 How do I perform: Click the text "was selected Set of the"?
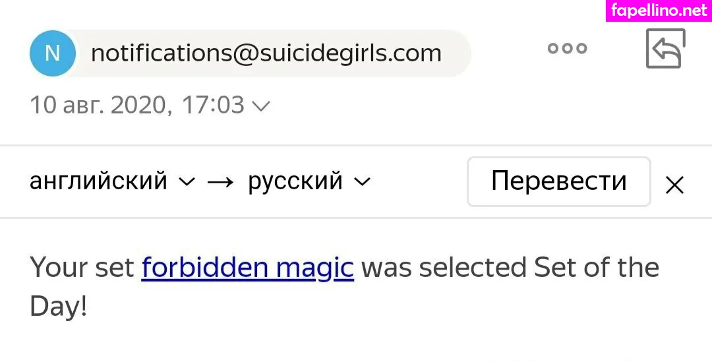[510, 268]
